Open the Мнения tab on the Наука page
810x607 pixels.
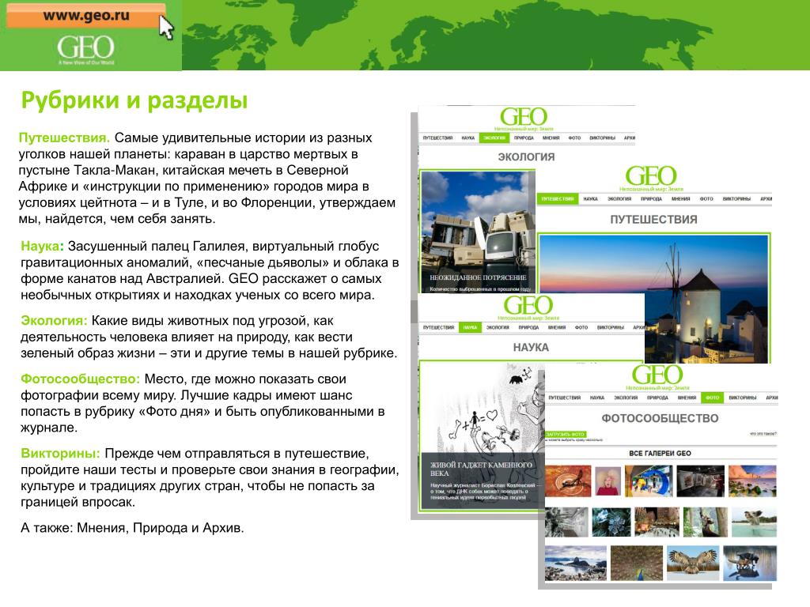pos(557,327)
